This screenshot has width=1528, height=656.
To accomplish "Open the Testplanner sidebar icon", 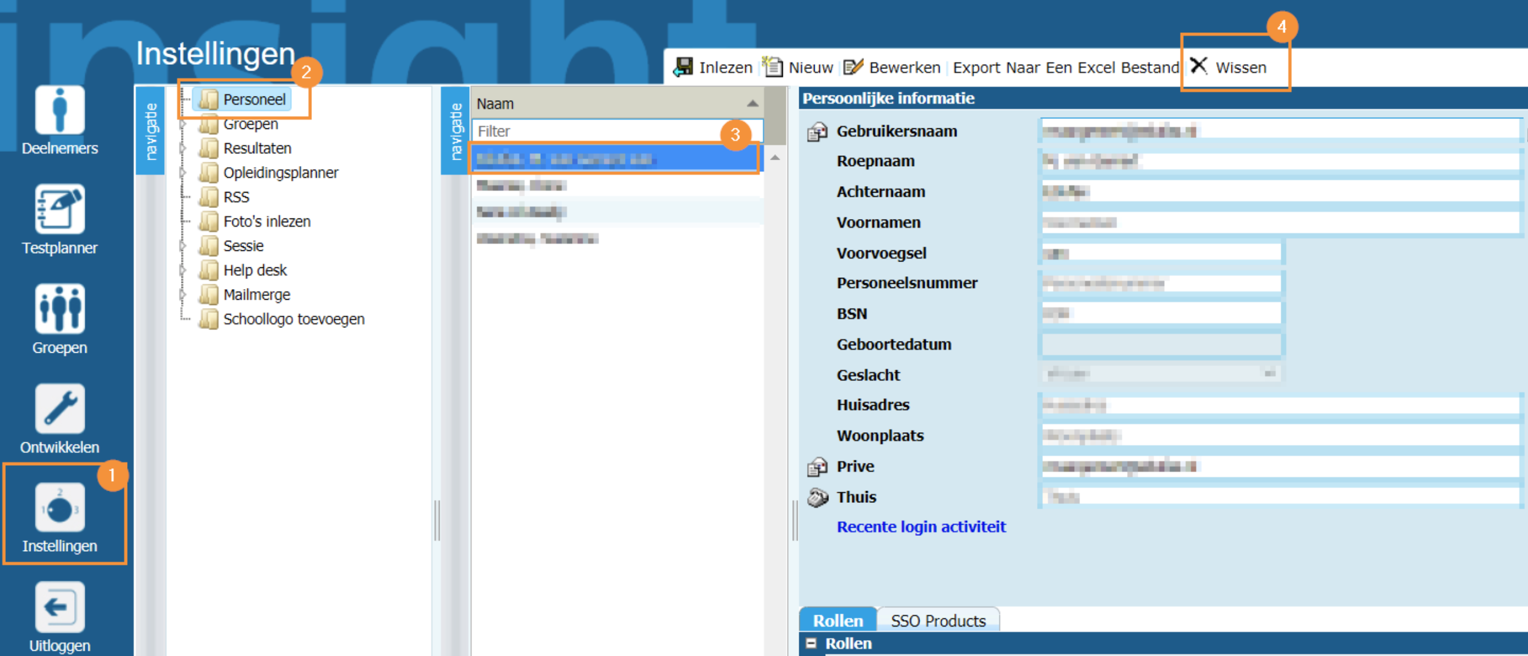I will pyautogui.click(x=59, y=209).
